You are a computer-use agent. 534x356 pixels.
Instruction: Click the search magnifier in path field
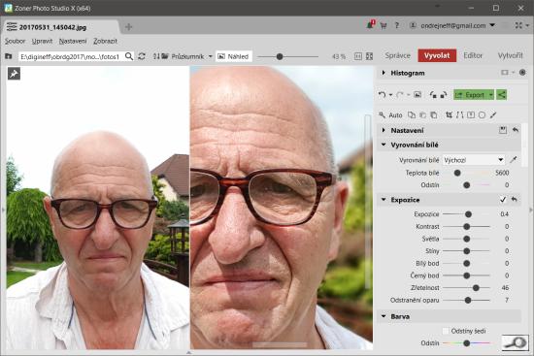pos(129,56)
